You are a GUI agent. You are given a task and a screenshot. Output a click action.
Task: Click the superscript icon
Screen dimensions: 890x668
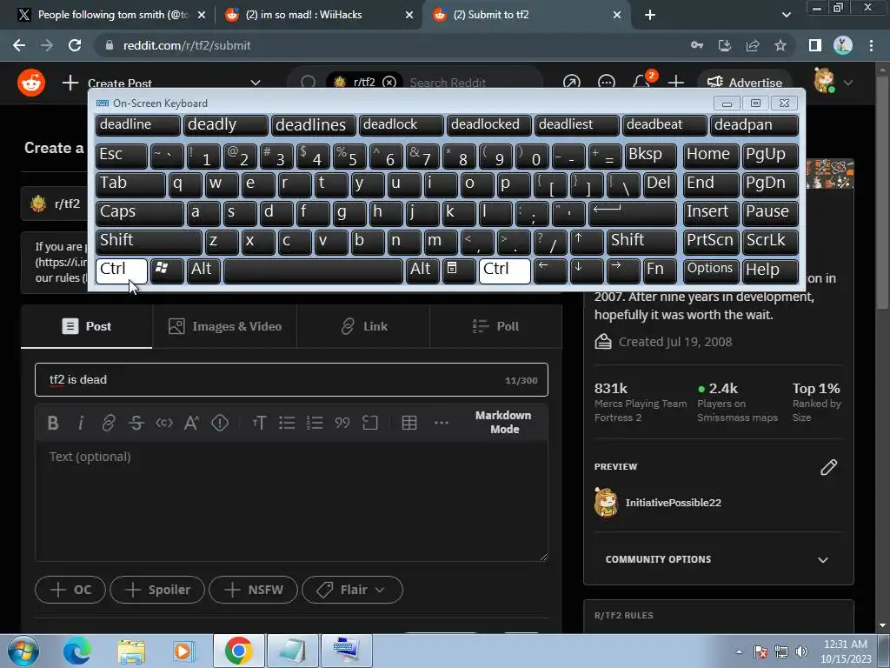(191, 423)
